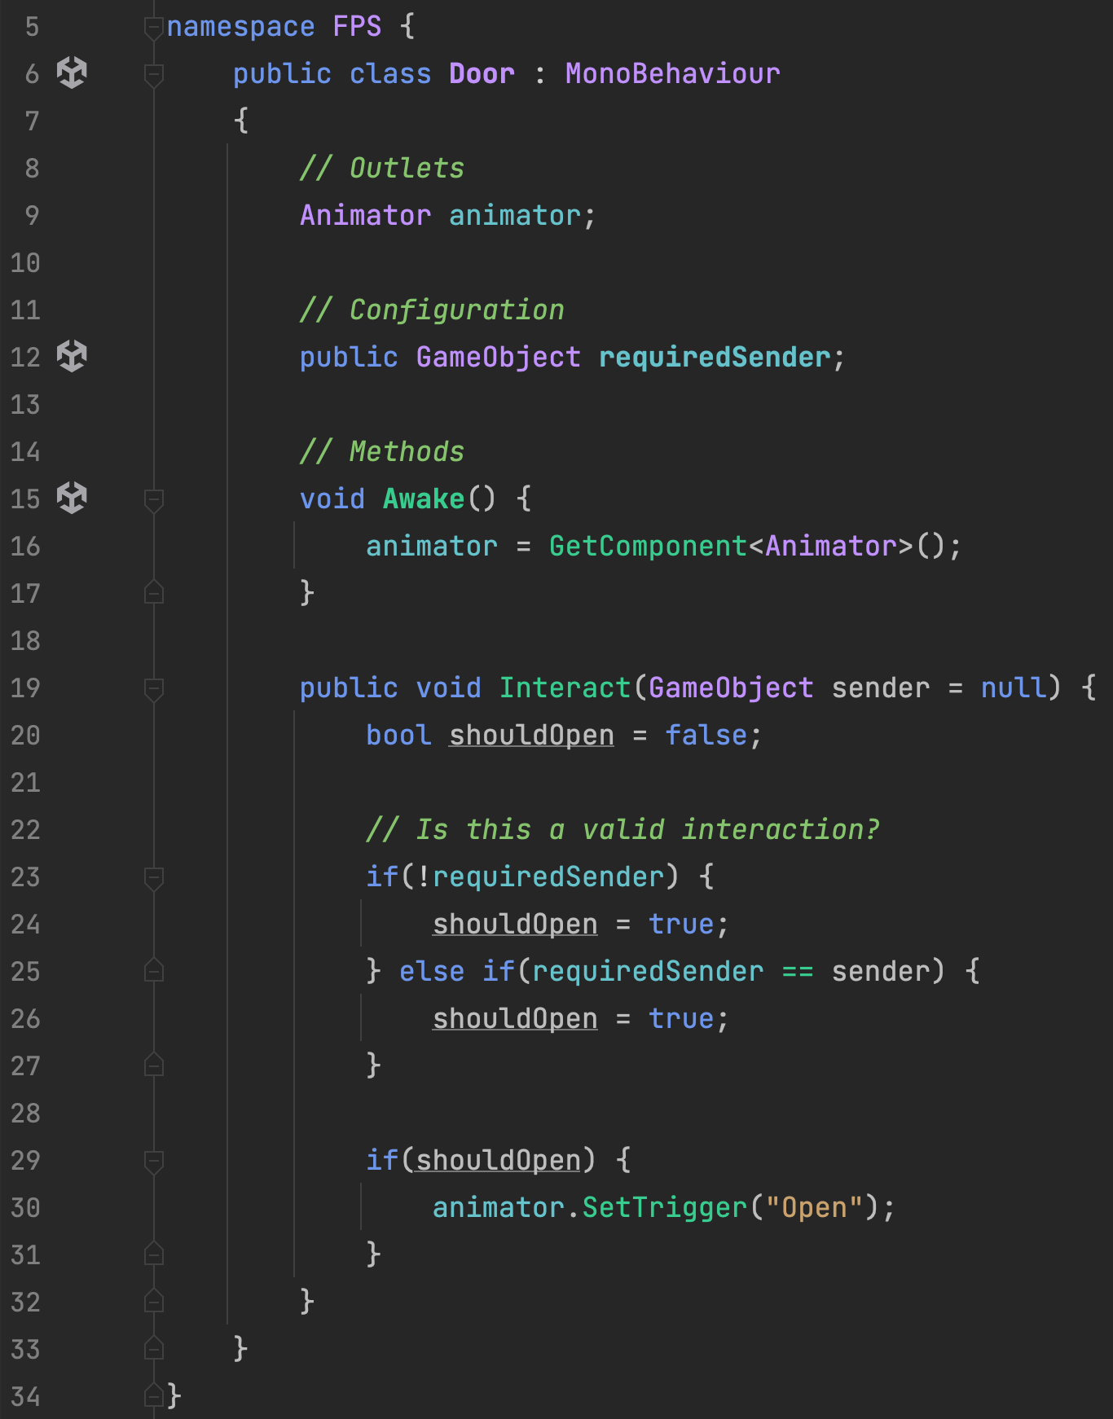
Task: Click line number 20 in the gutter
Action: 26,736
